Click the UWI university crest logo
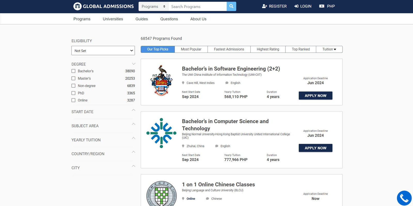 click(161, 81)
